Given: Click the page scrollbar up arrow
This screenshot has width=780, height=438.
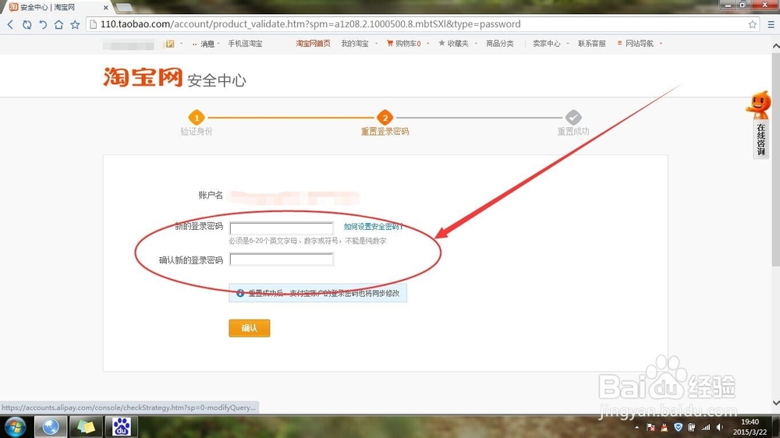Looking at the screenshot, I should tap(775, 46).
